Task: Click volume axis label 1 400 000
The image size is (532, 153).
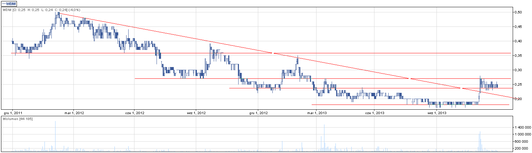Action: pos(523,127)
